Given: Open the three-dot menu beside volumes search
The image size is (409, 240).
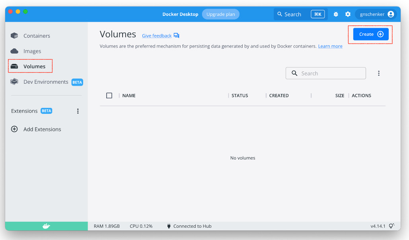Looking at the screenshot, I should pyautogui.click(x=379, y=73).
